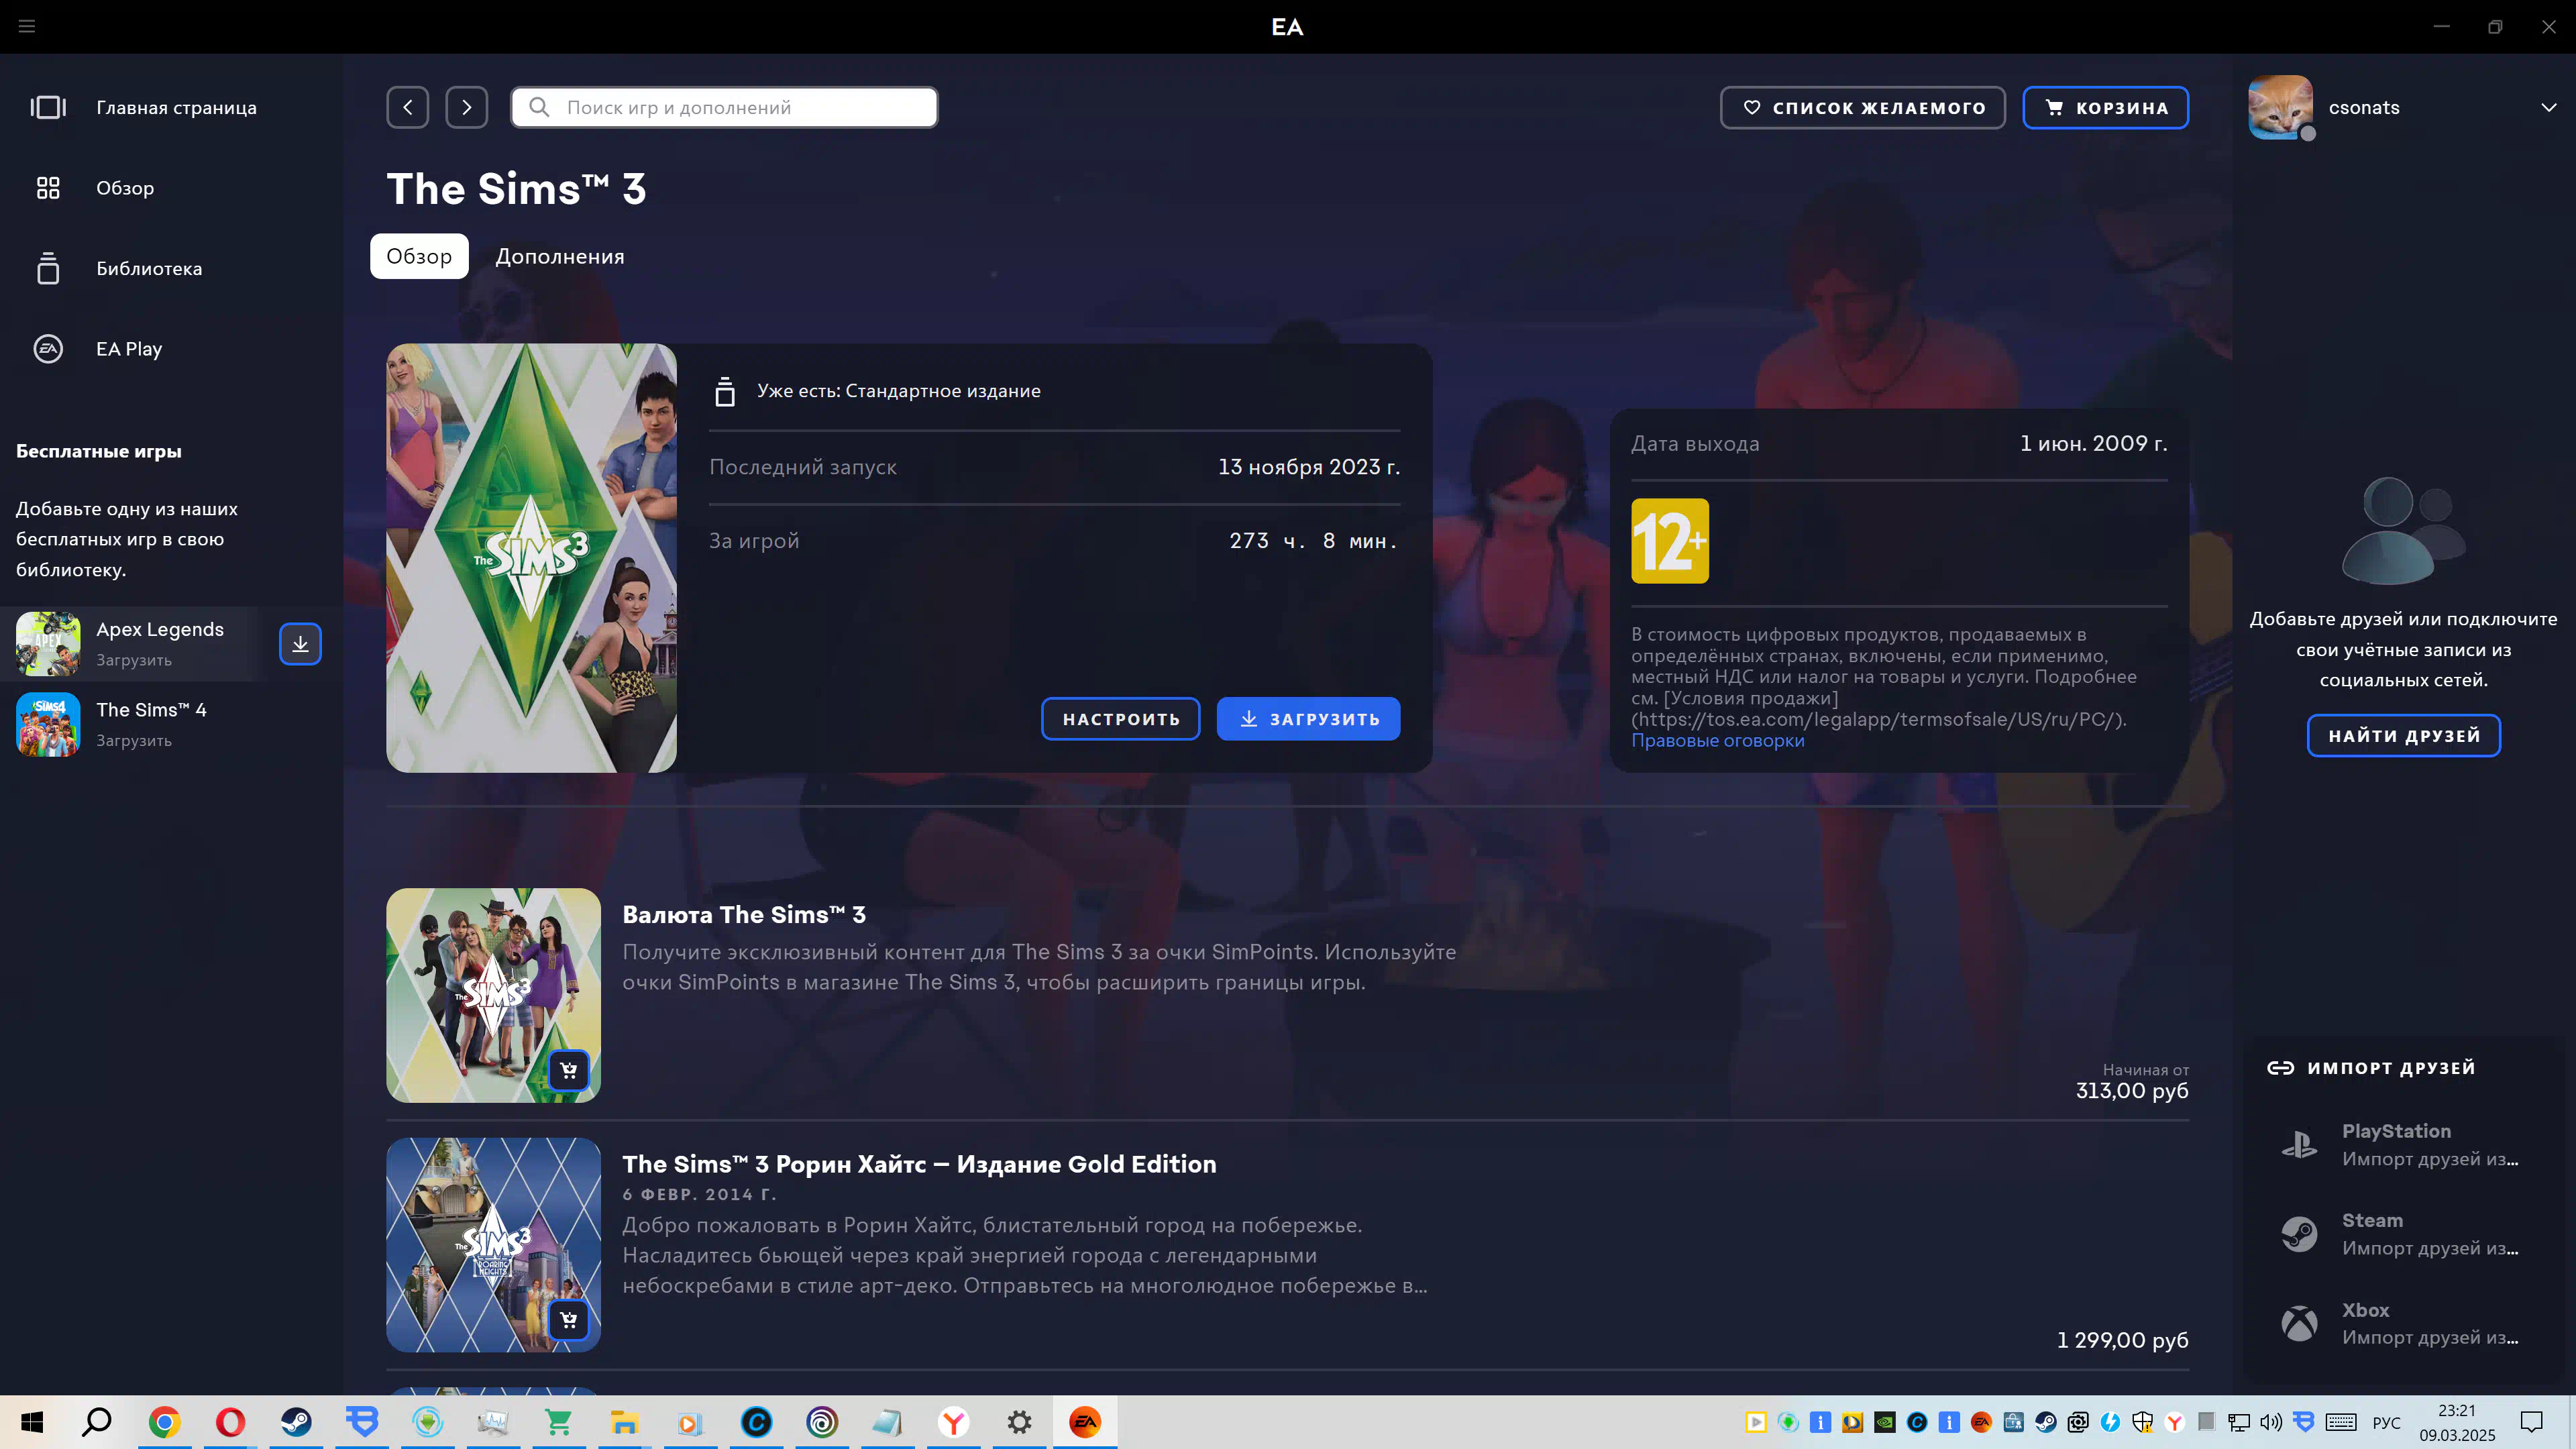Screen dimensions: 2576x1449
Task: Open Windows Settings gear from taskbar
Action: [x=1019, y=1422]
